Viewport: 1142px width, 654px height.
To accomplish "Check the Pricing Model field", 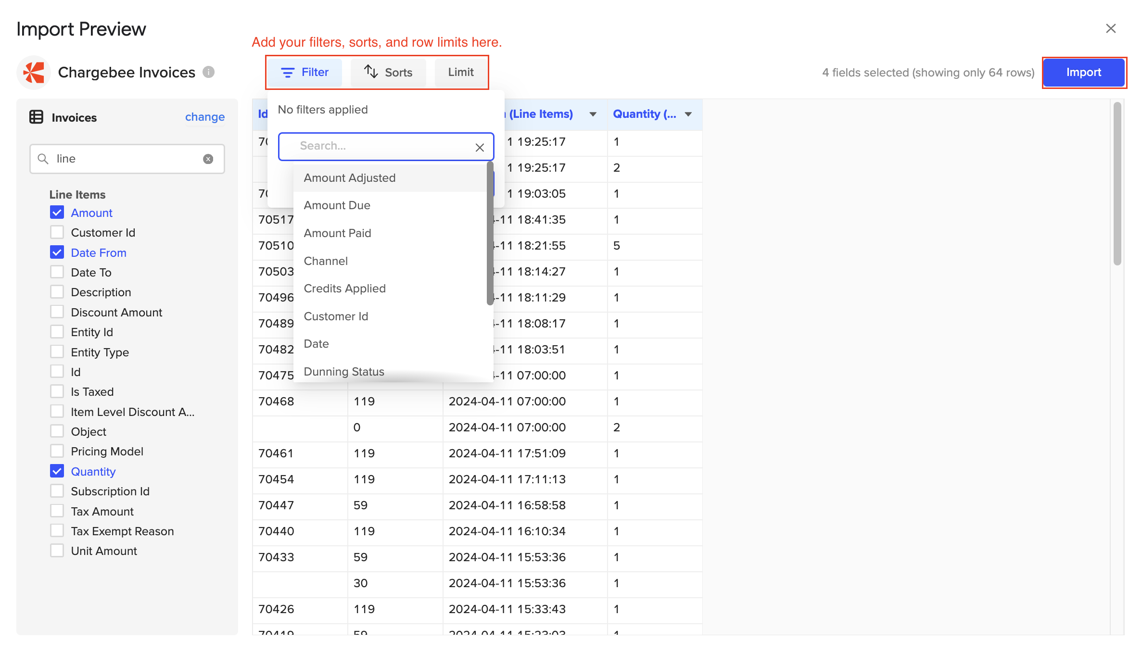I will (x=57, y=451).
